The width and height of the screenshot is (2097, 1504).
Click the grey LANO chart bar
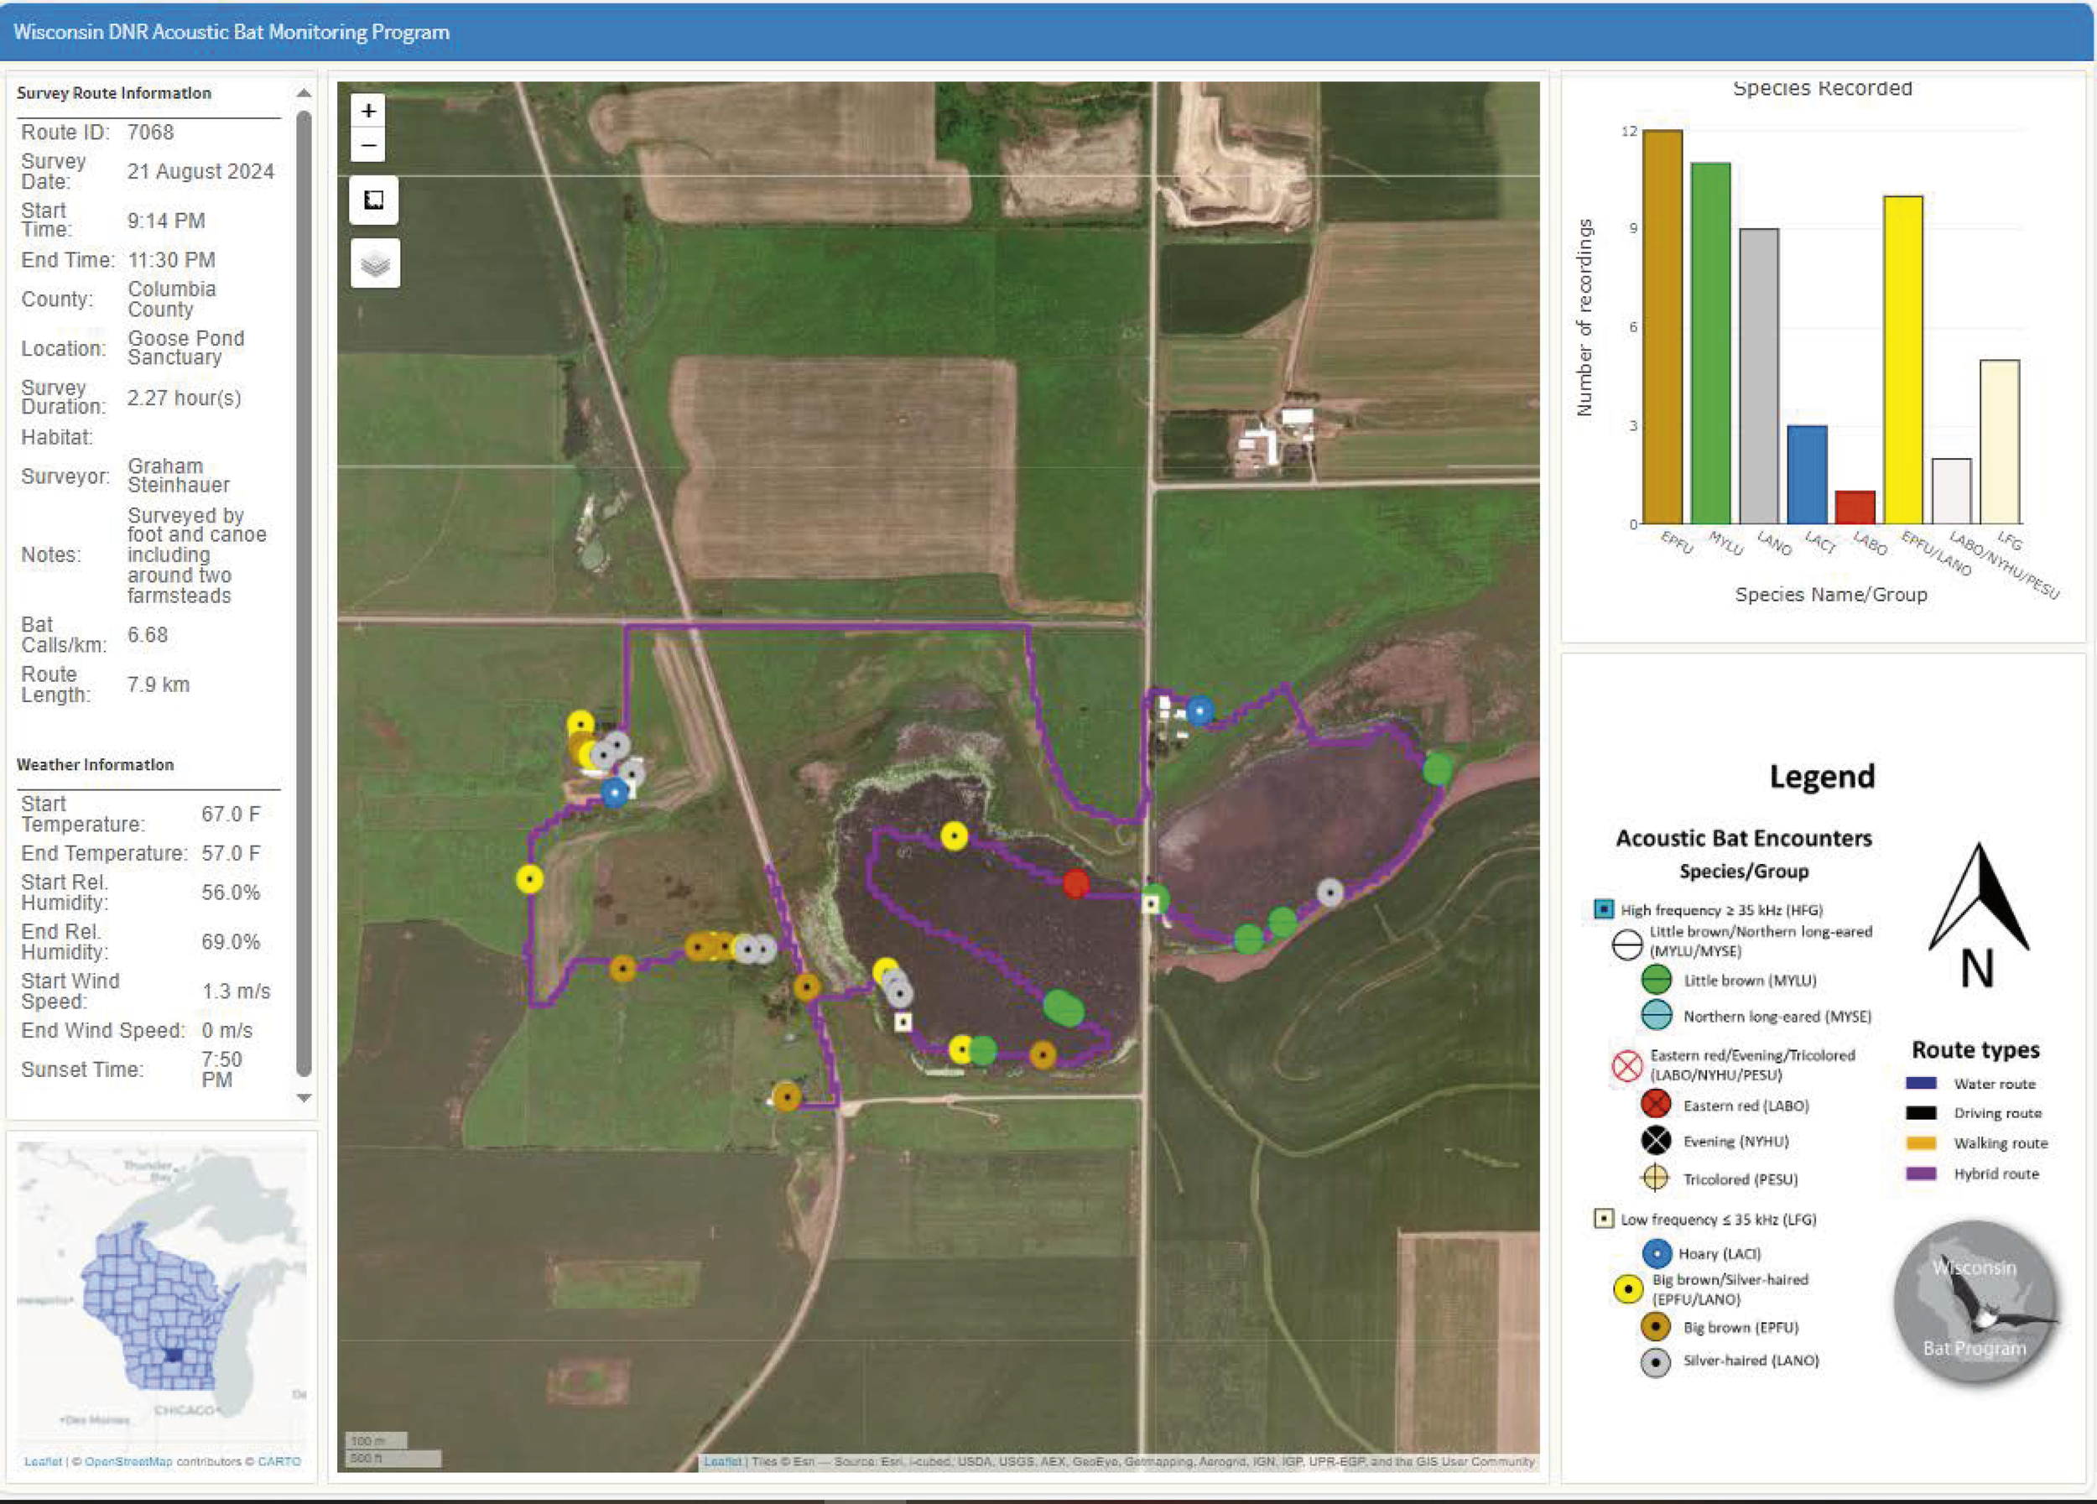(x=1759, y=377)
